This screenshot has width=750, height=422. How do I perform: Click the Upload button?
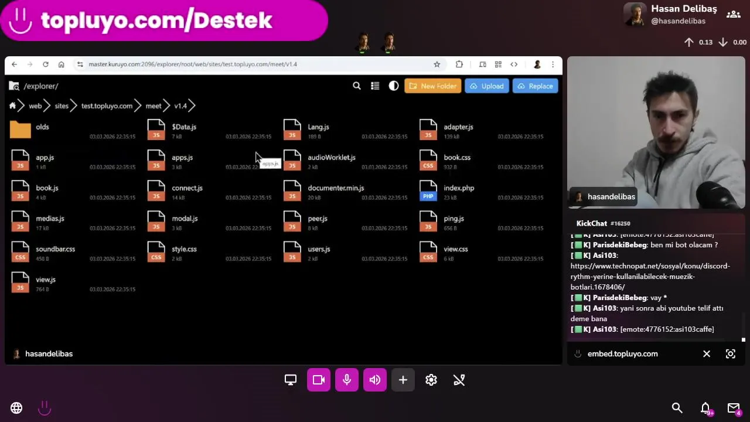(487, 86)
